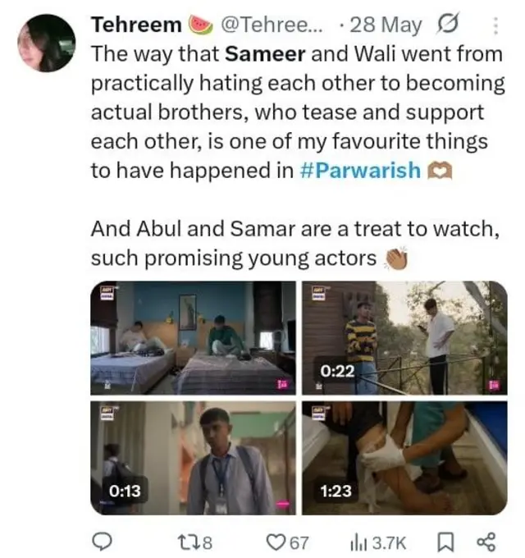The width and height of the screenshot is (525, 558).
Task: Repost the tweet via retweet icon
Action: (188, 541)
